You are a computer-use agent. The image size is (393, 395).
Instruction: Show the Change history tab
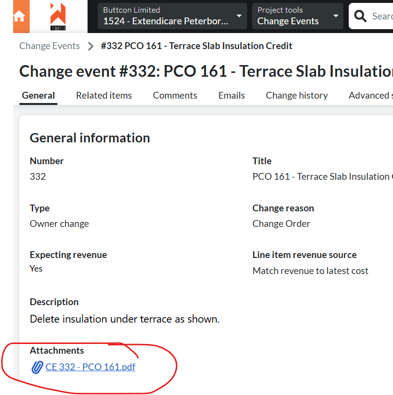tap(297, 96)
